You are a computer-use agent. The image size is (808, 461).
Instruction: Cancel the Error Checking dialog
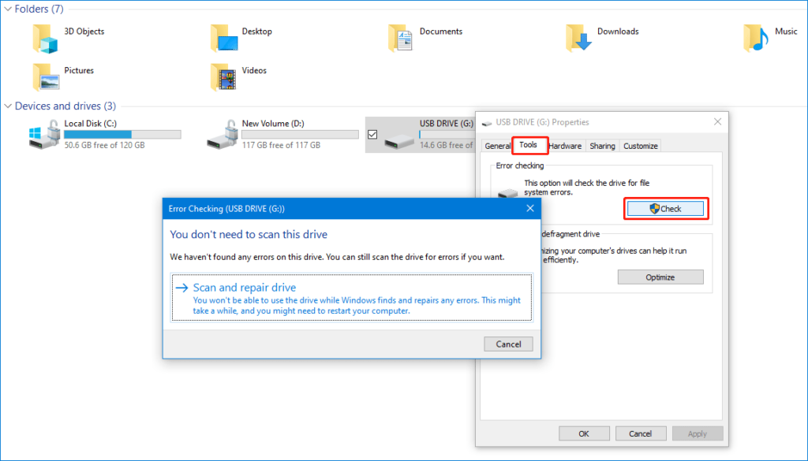[x=508, y=344]
